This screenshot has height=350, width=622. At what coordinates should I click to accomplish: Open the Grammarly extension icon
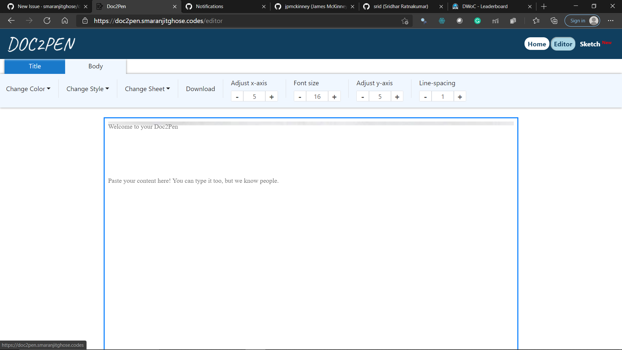(x=477, y=21)
